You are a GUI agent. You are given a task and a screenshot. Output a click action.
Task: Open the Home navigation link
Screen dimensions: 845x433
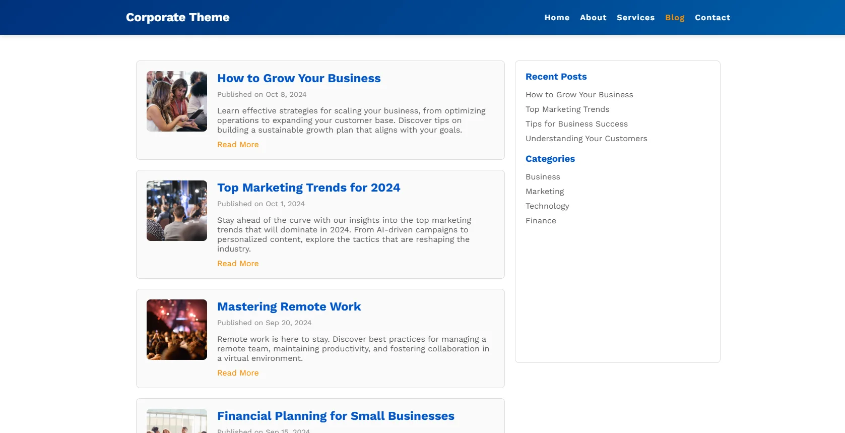coord(557,18)
